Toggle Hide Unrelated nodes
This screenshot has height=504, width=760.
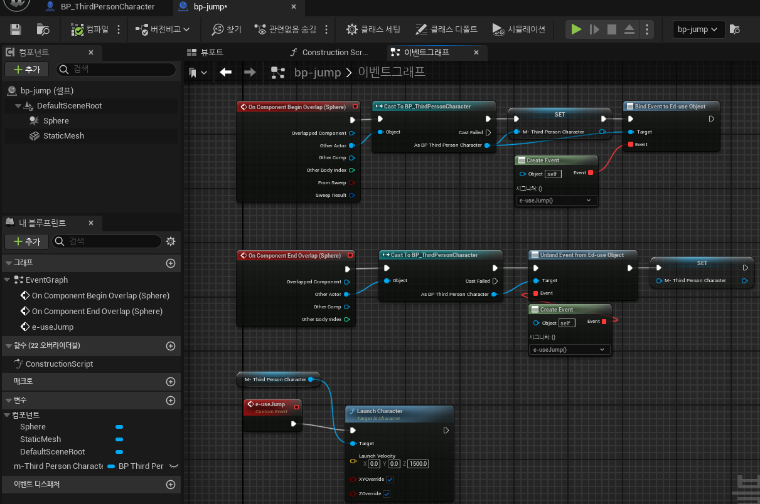point(286,29)
